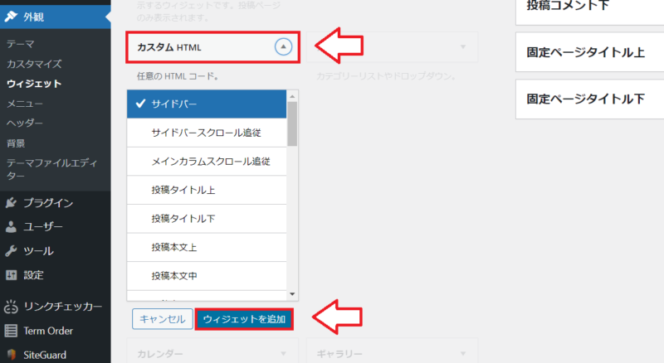Open メニュー submenu item
Viewport: 664px width, 363px height.
(x=25, y=104)
